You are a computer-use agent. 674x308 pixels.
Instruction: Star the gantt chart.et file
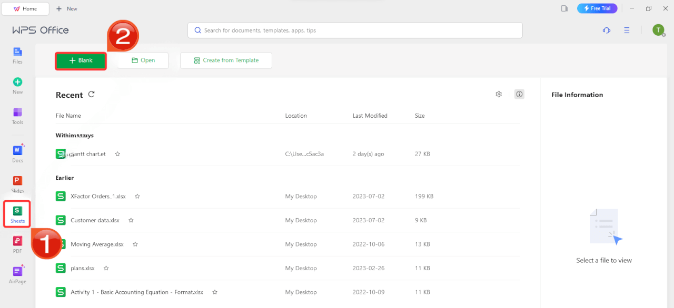[x=117, y=154]
